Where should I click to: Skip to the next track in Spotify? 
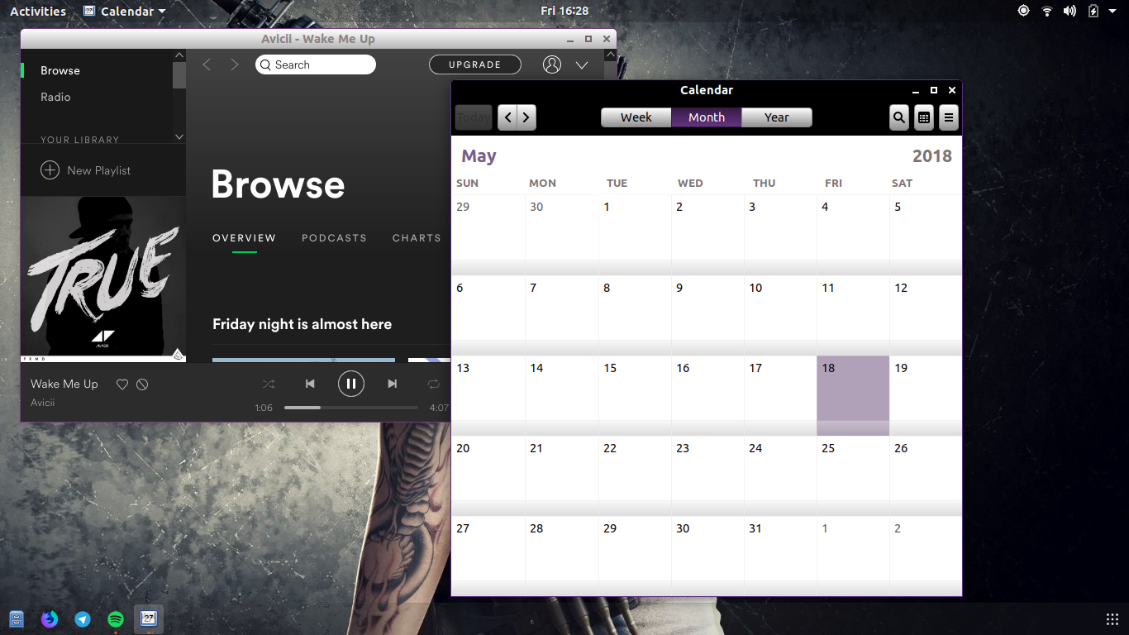click(x=393, y=384)
